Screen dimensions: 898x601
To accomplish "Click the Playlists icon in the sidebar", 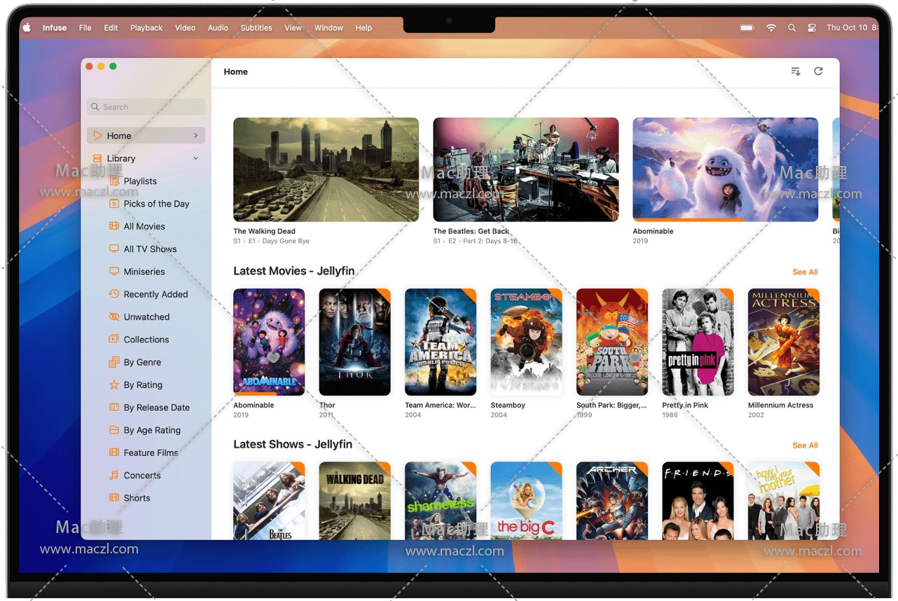I will [x=114, y=181].
